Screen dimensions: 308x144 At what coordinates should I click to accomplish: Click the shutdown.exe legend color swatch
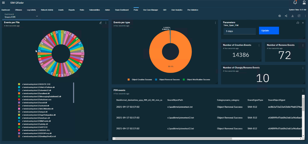19,99
